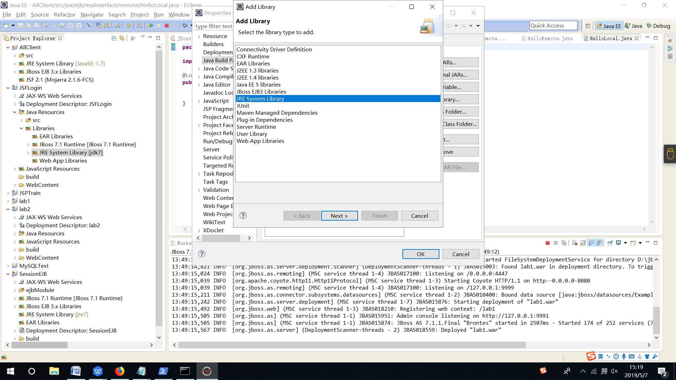Toggle Show Console on Standard Out change
This screenshot has height=380, width=676.
pos(591,243)
